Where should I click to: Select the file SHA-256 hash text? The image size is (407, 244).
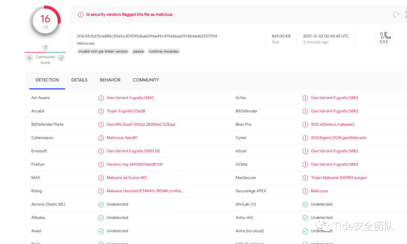click(x=147, y=36)
